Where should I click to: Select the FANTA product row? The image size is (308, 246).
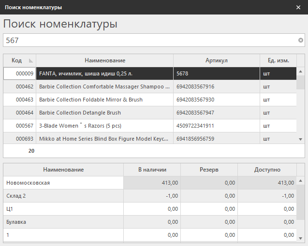[x=104, y=73]
